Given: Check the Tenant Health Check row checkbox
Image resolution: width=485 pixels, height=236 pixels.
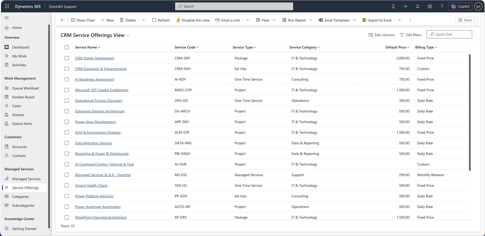Looking at the screenshot, I should click(x=67, y=185).
